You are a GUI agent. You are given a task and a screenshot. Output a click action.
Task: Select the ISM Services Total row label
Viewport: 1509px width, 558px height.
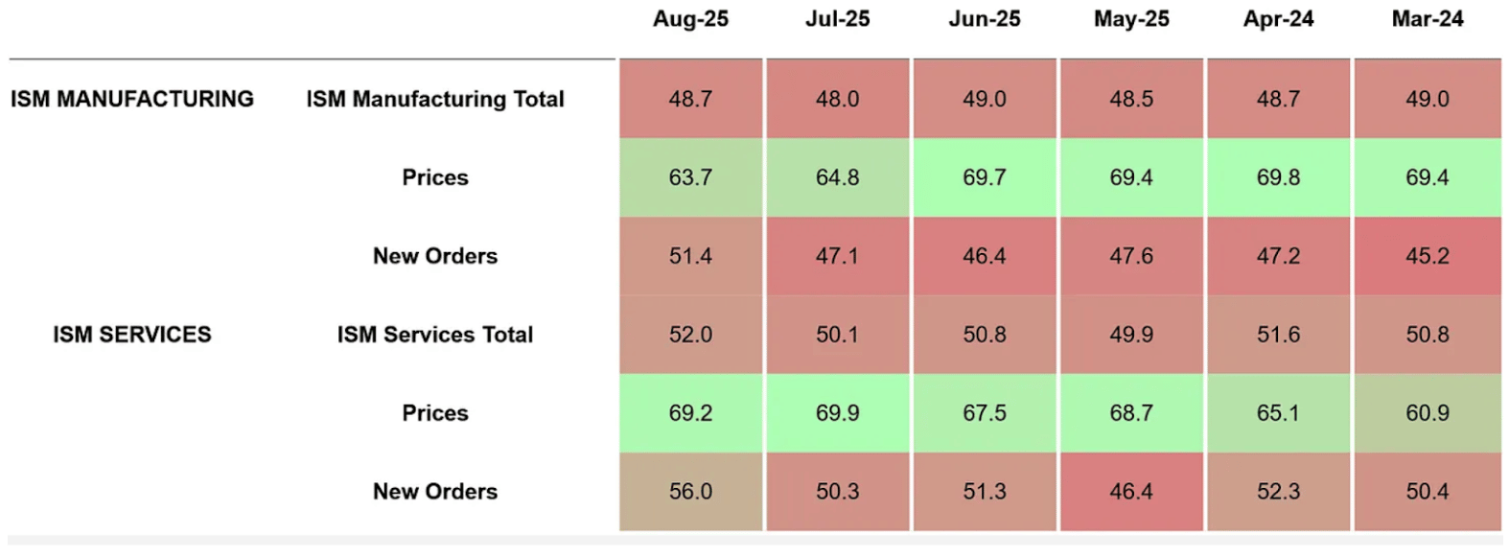click(435, 335)
